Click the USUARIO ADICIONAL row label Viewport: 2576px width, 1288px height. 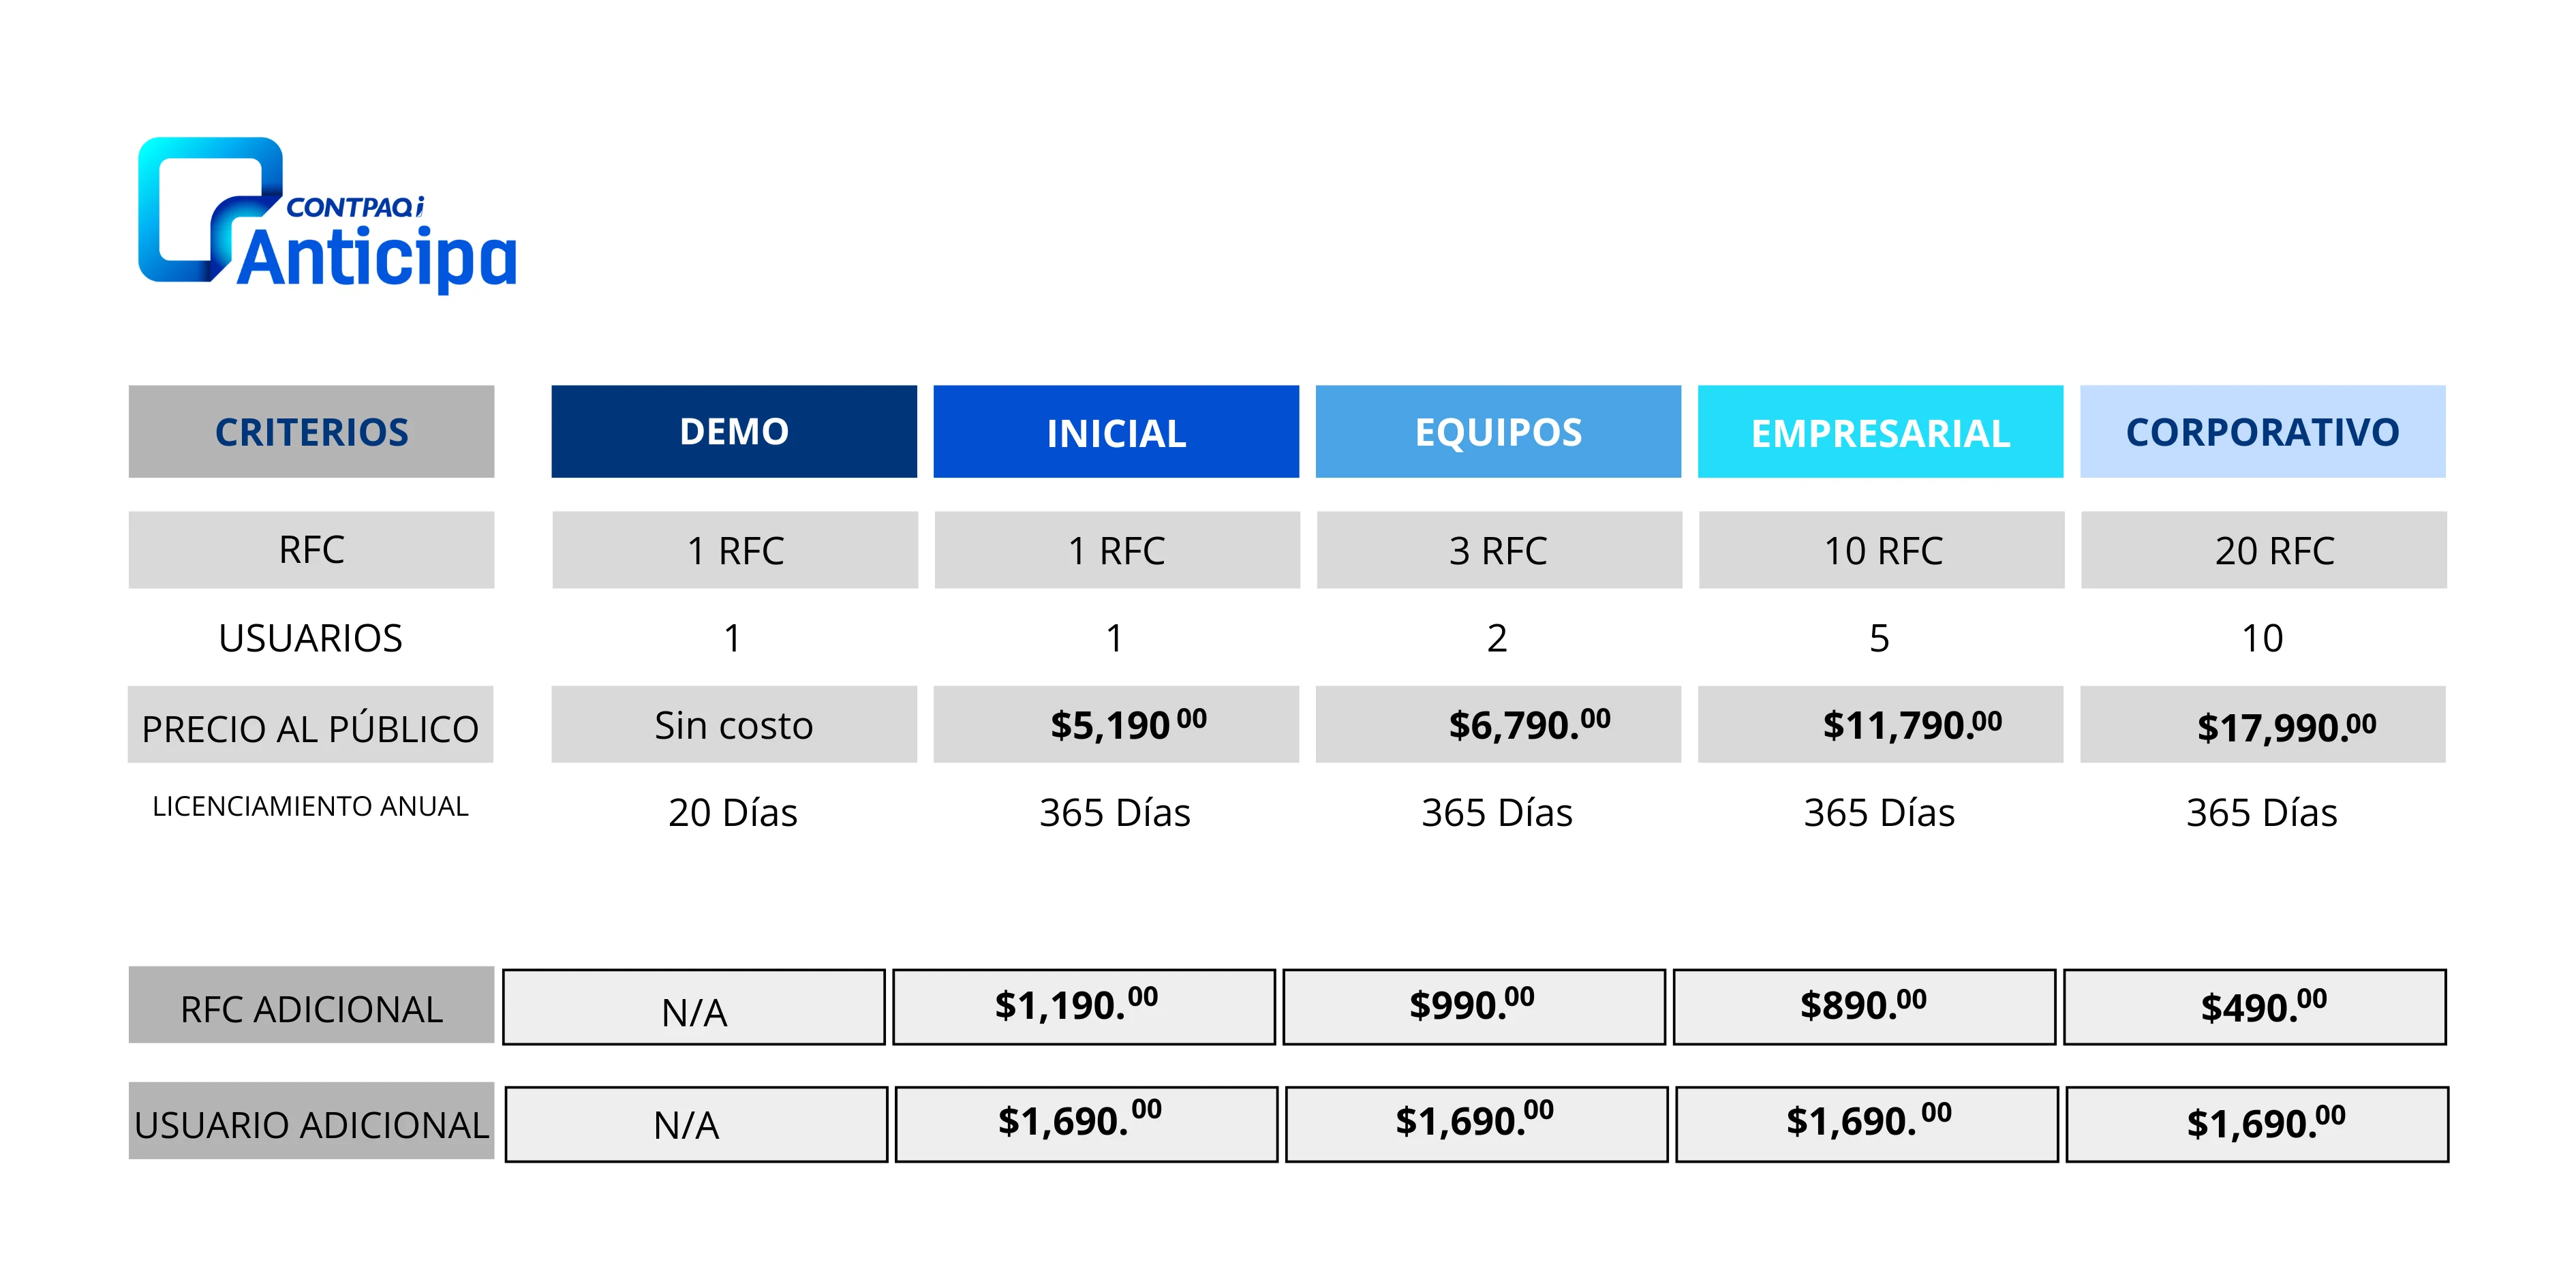point(311,1121)
